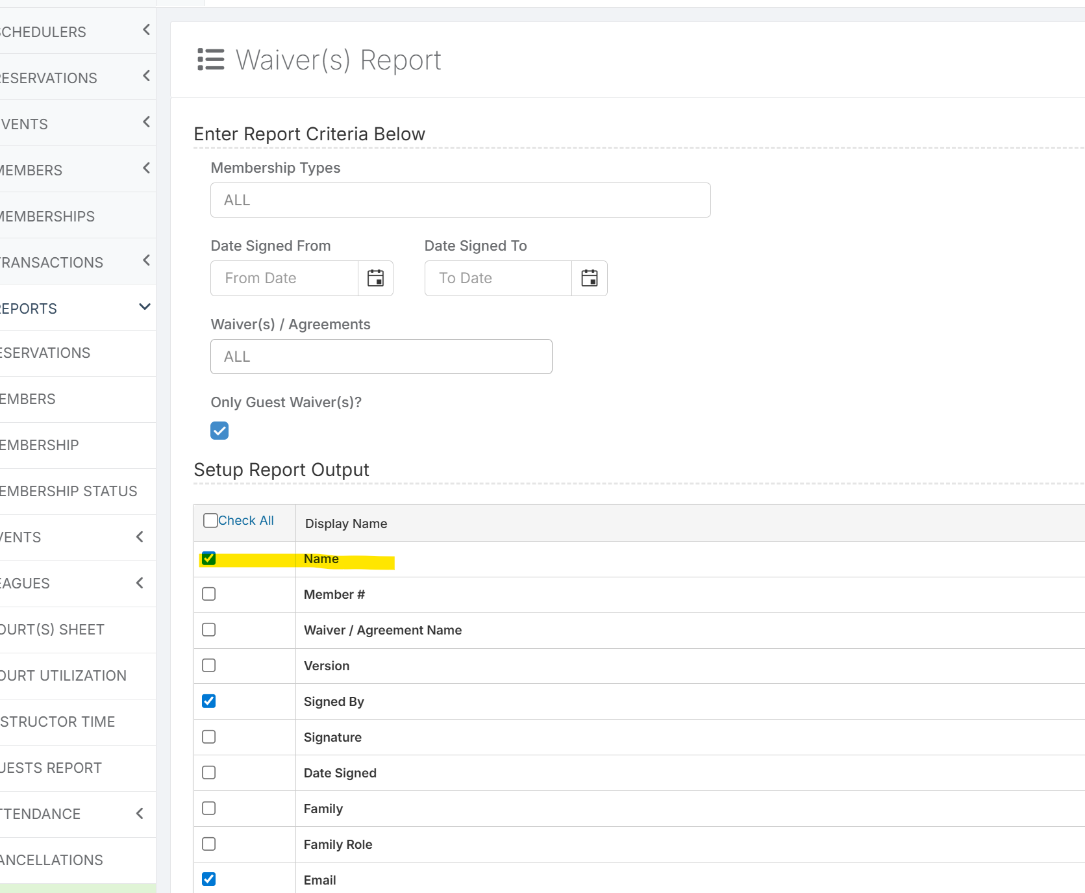
Task: Open the Date Signed From calendar picker
Action: (x=375, y=278)
